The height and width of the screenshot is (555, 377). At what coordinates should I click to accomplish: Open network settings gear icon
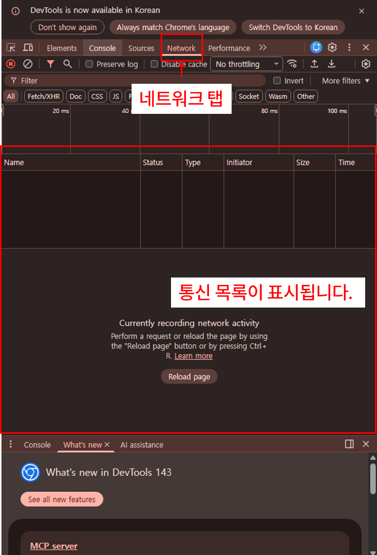pos(366,64)
